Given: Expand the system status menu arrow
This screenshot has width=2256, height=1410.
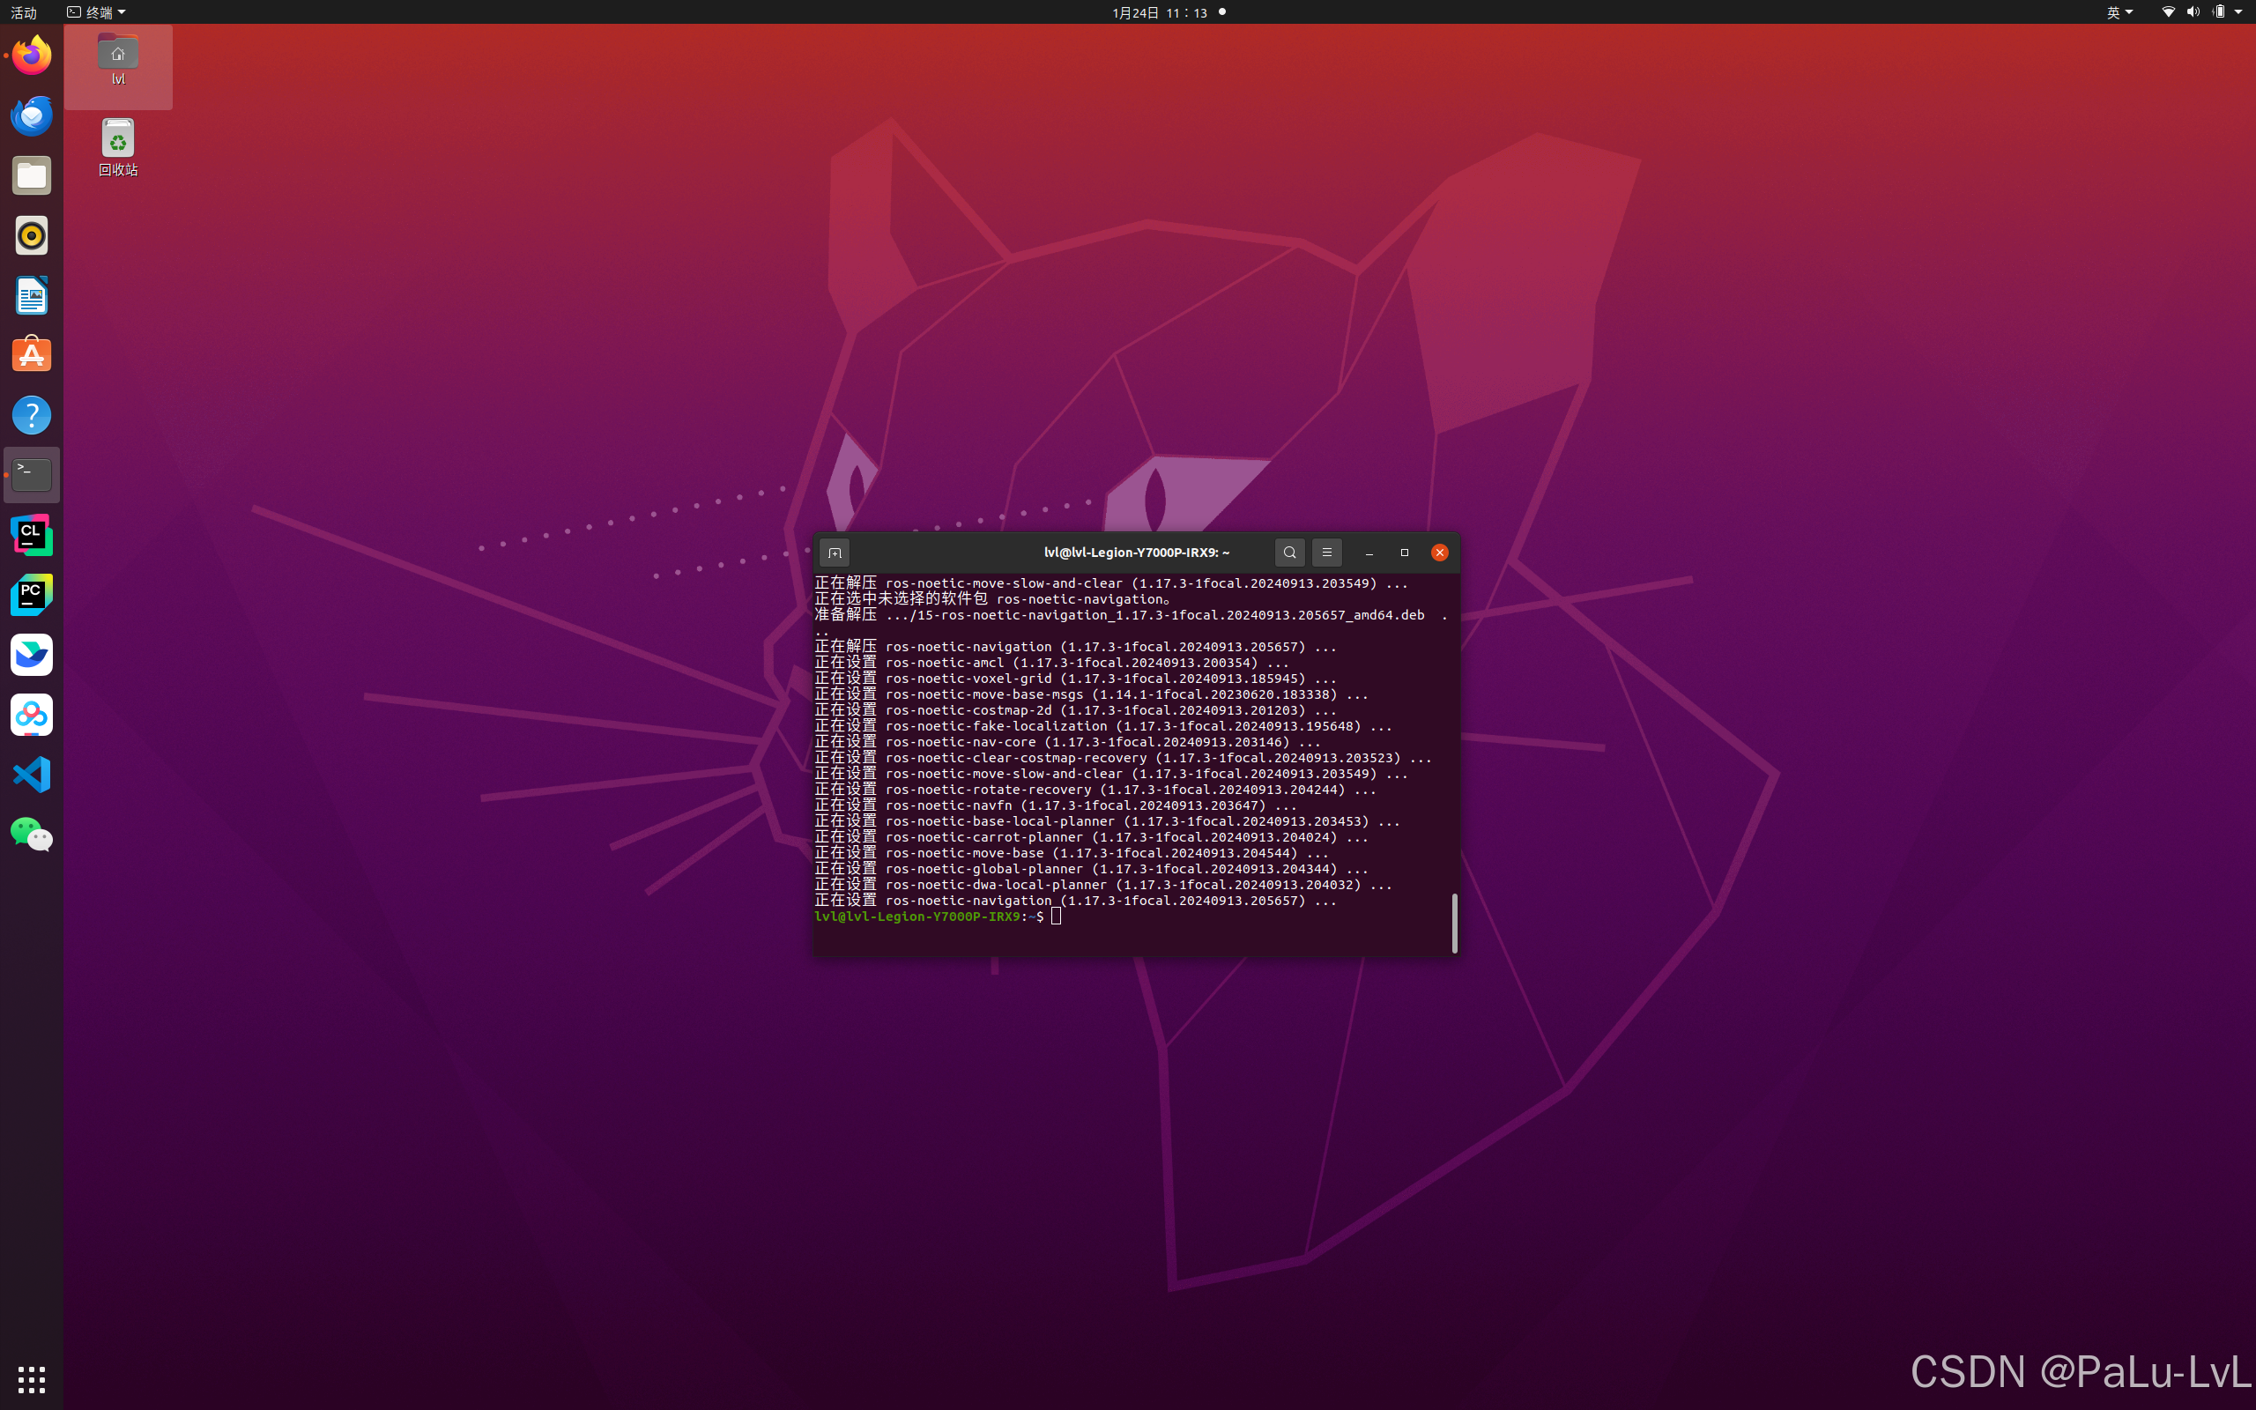Looking at the screenshot, I should tap(2238, 12).
